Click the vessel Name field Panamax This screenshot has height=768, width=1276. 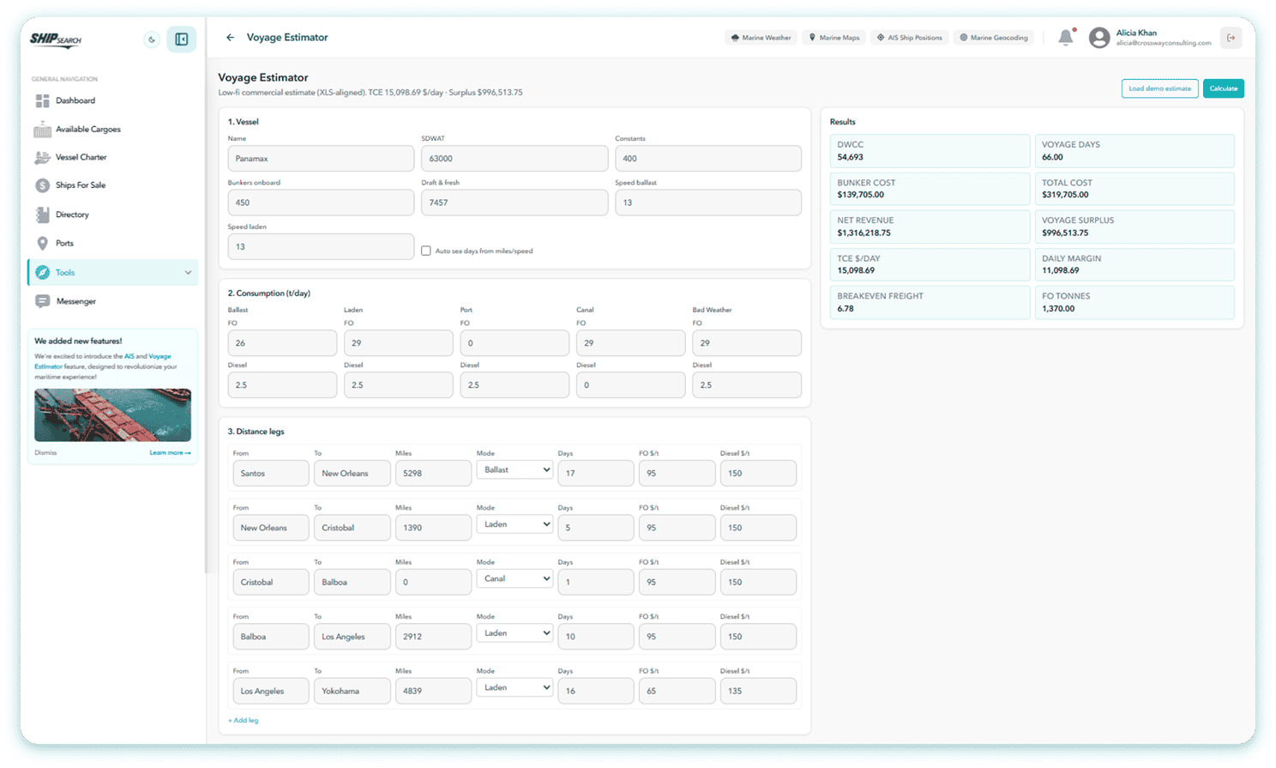click(x=321, y=159)
